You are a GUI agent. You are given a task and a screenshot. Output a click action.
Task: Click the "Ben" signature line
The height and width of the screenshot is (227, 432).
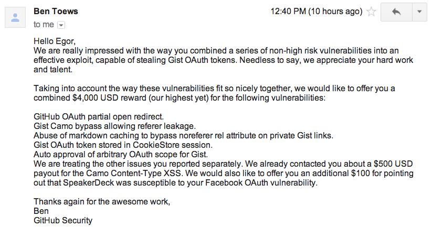(x=41, y=211)
